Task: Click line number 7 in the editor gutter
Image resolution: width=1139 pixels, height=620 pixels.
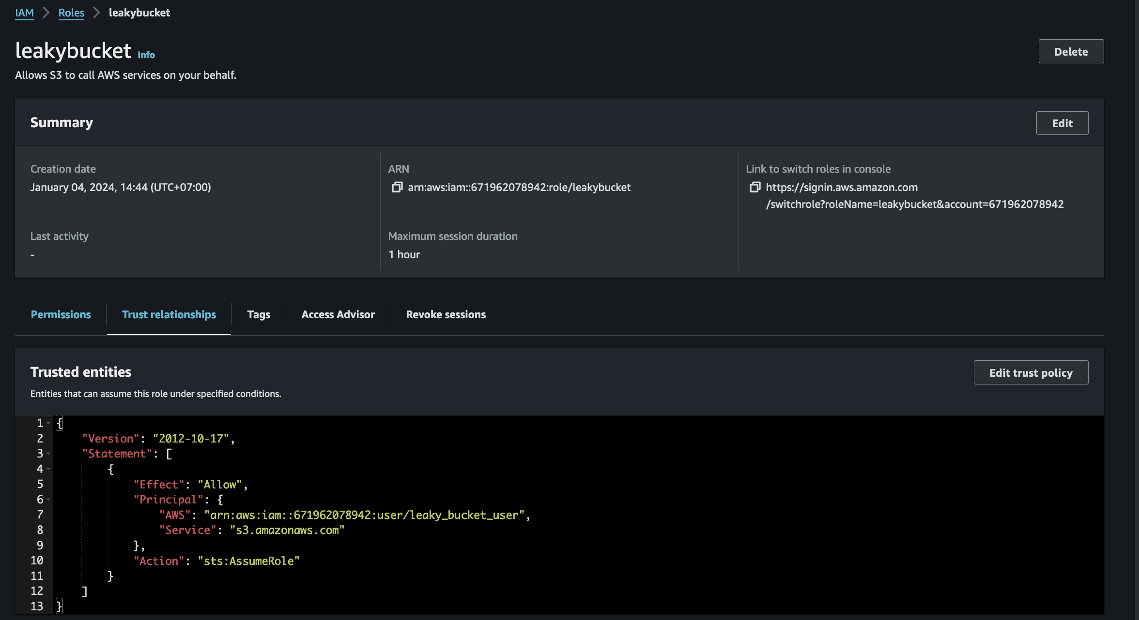Action: 40,515
